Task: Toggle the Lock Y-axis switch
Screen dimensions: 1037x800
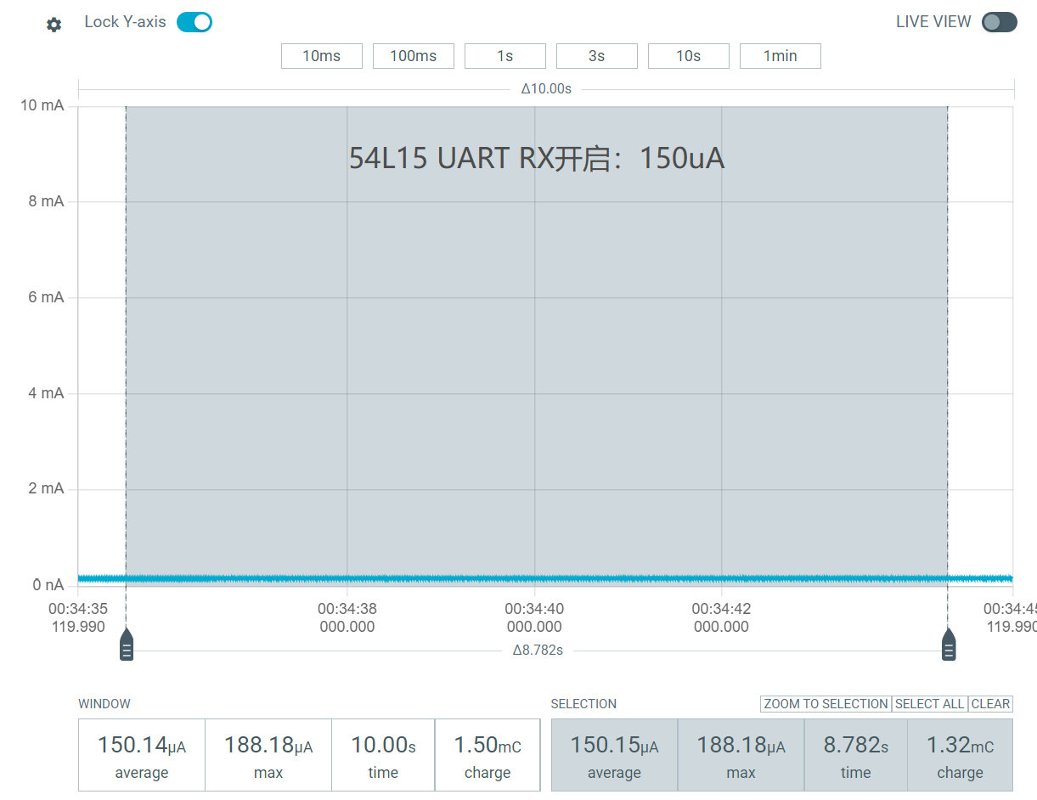Action: [x=194, y=22]
